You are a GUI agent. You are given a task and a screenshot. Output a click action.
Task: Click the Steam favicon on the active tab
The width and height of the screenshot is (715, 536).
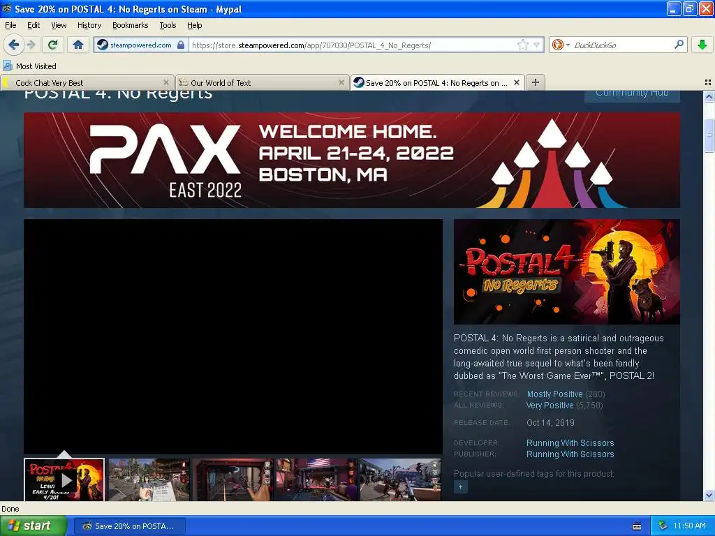(x=359, y=82)
